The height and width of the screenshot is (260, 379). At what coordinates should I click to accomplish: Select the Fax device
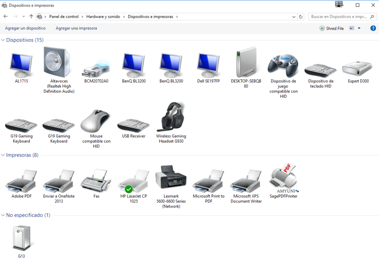coord(96,184)
